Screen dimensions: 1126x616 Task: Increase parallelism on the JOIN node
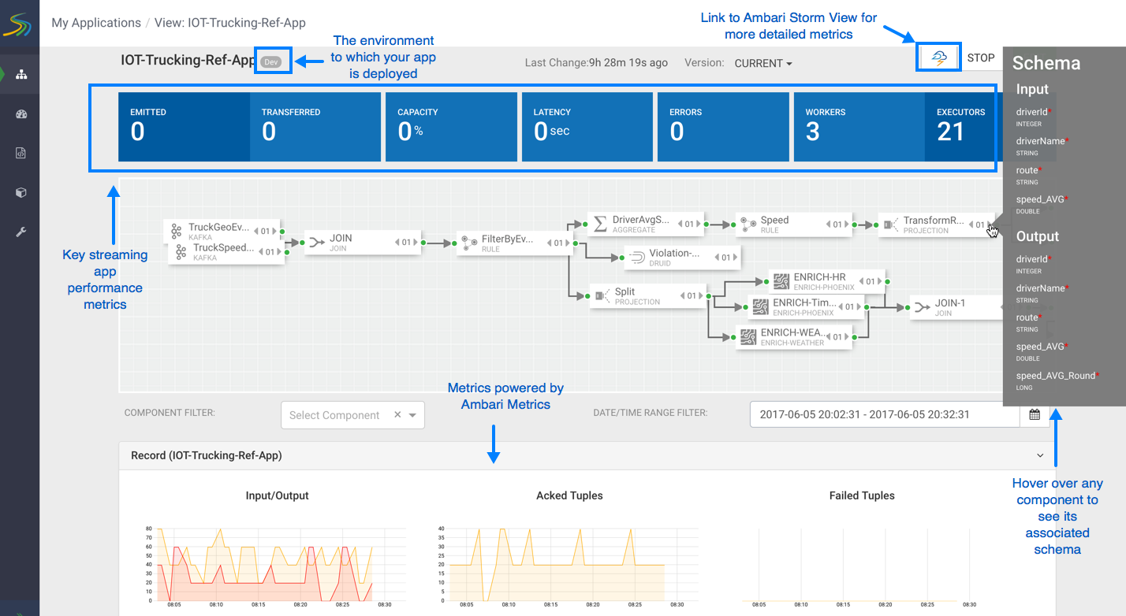click(417, 243)
